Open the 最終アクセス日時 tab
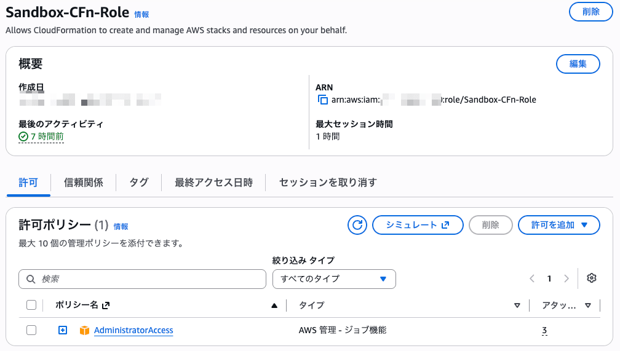Viewport: 620px width, 351px height. [x=213, y=183]
